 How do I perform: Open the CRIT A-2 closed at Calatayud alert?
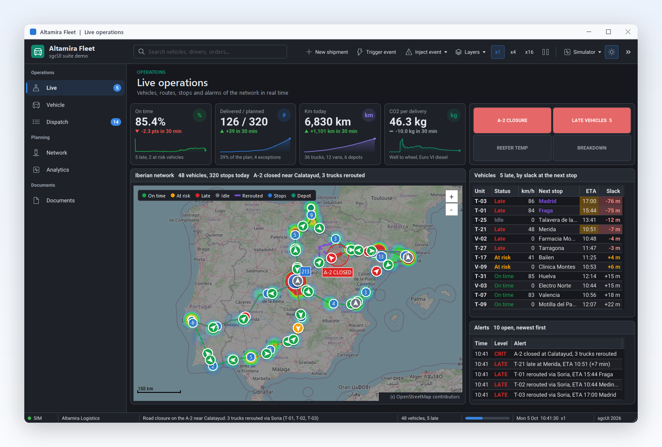(548, 354)
